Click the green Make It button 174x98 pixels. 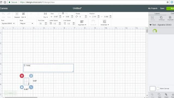point(170,8)
